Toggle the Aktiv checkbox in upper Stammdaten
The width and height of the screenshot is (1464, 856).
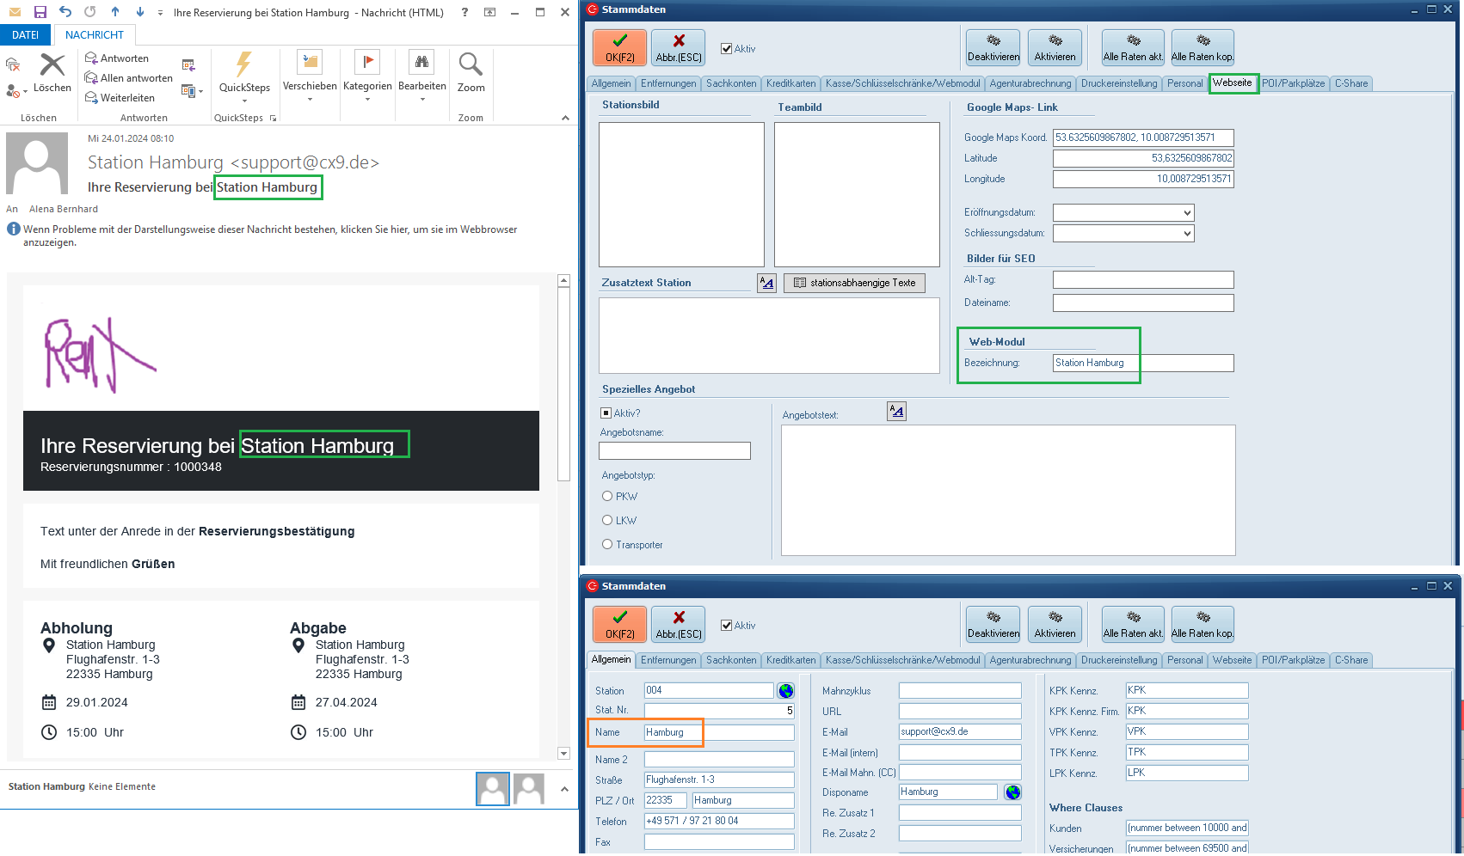pyautogui.click(x=727, y=49)
